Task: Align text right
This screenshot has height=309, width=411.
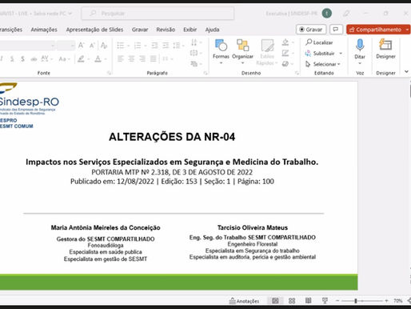Action: 142,58
